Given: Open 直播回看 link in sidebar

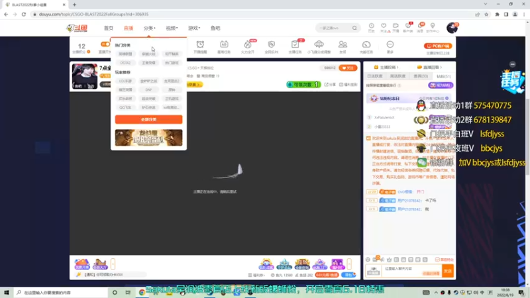Looking at the screenshot, I should tap(429, 68).
